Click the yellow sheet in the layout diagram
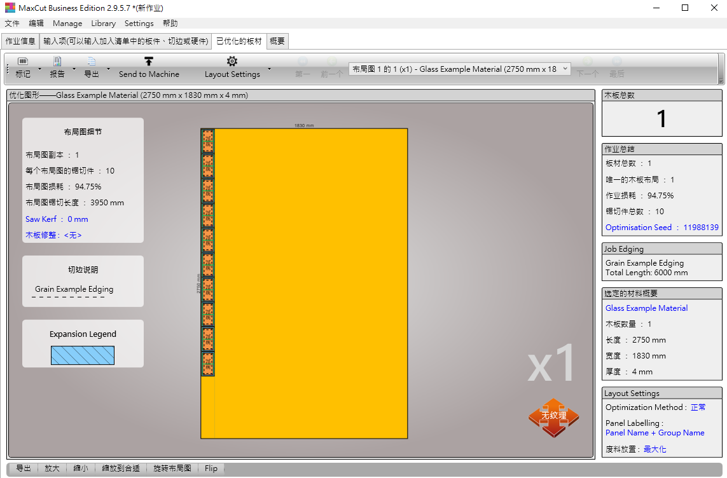This screenshot has height=478, width=727. 312,283
